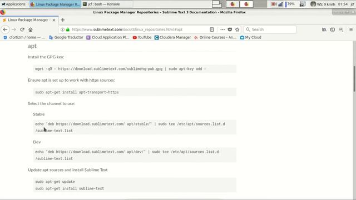This screenshot has height=200, width=356.
Task: Click the green secure connection padlock
Action: point(68,29)
